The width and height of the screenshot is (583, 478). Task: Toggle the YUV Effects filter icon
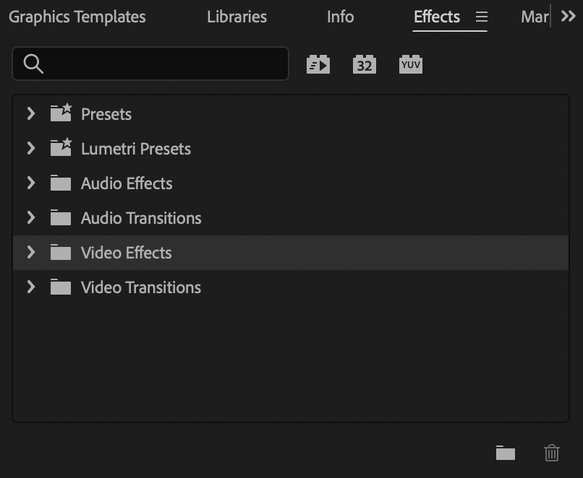410,64
